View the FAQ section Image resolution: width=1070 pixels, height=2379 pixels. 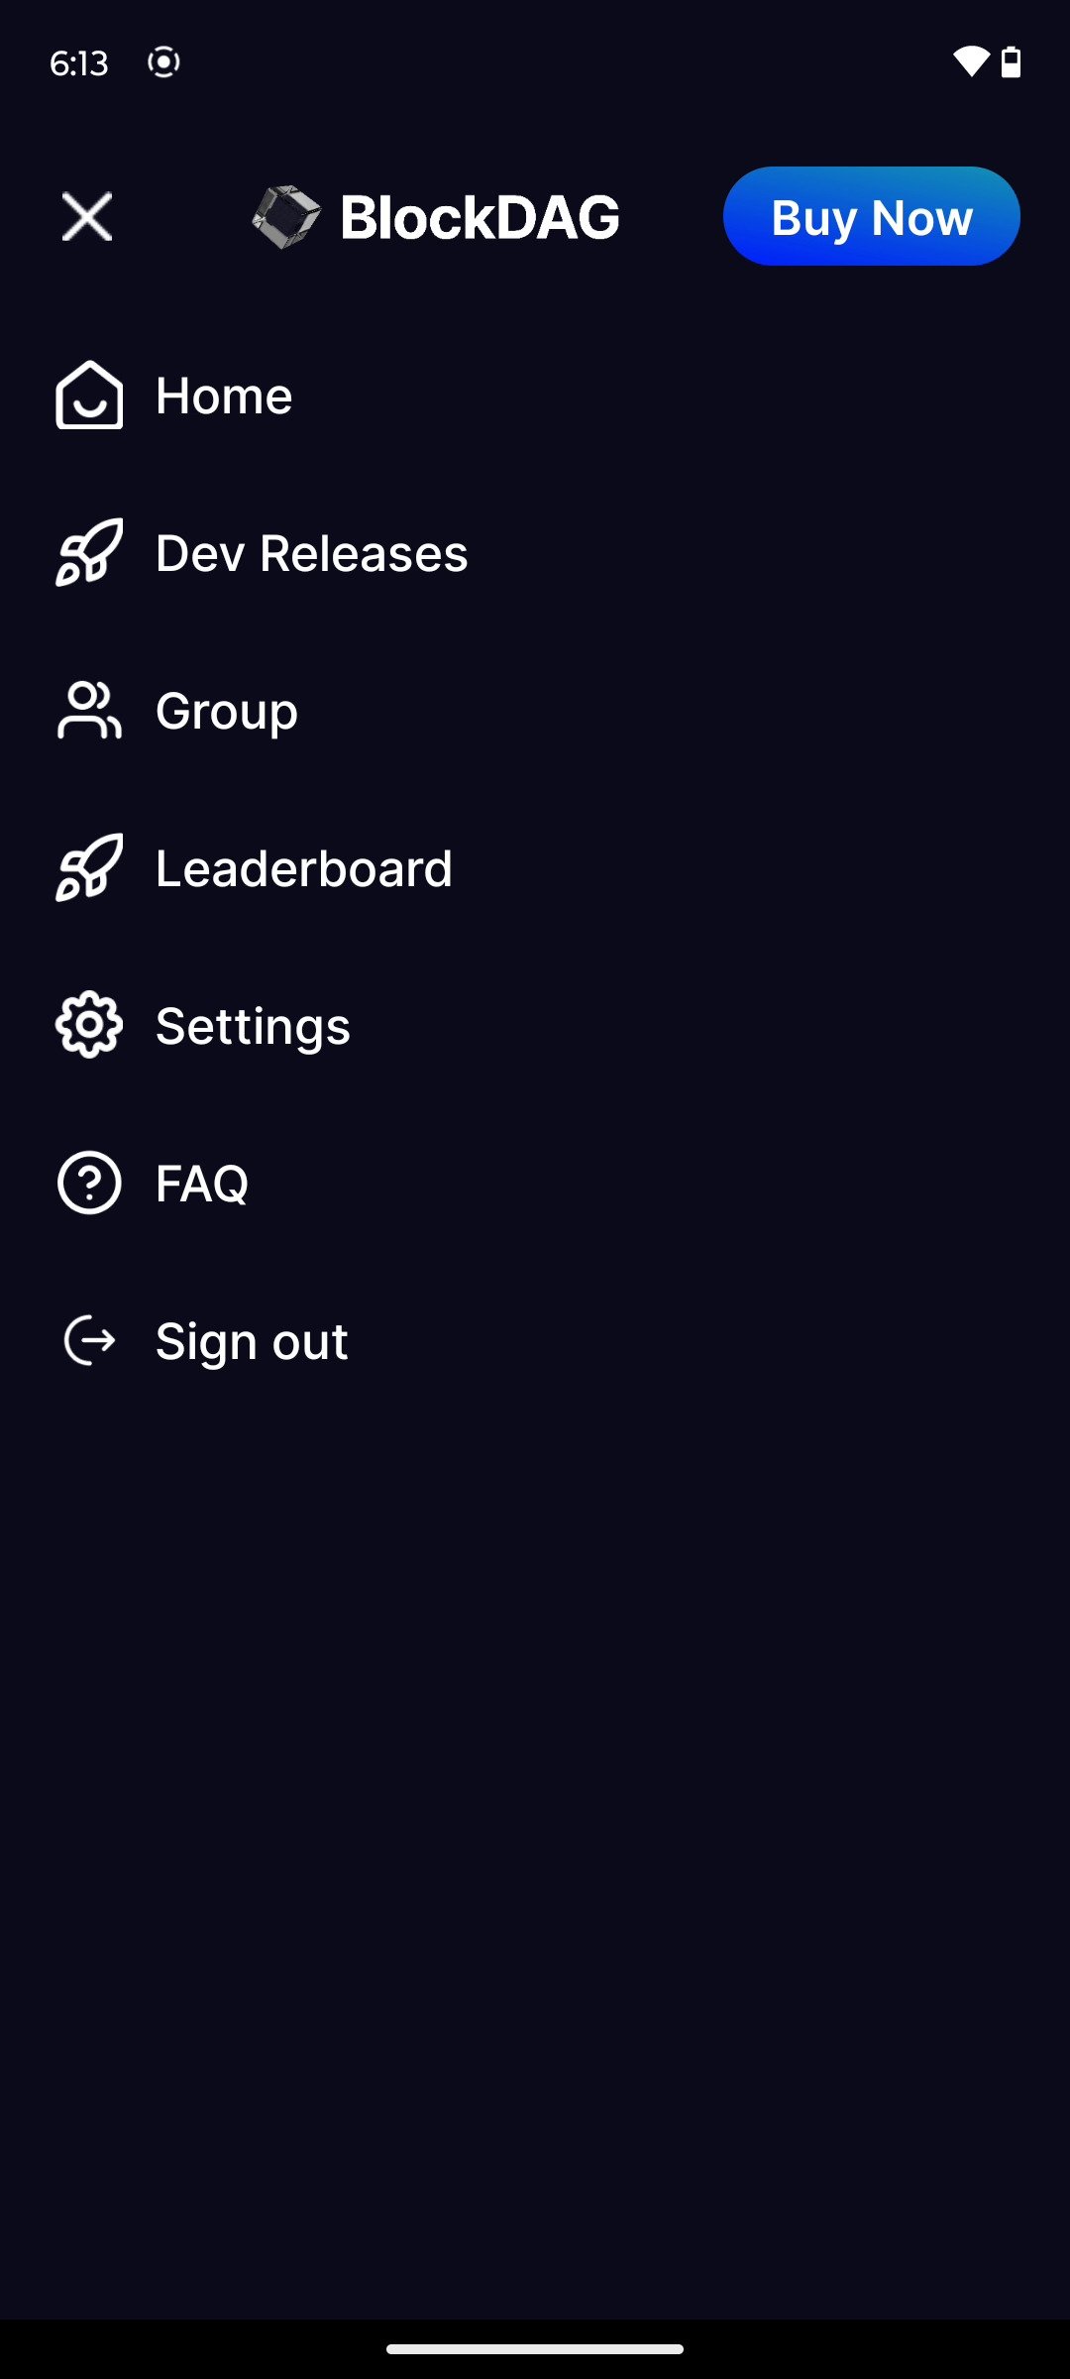tap(202, 1184)
